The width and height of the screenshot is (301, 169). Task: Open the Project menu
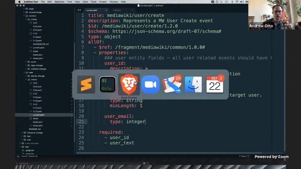(x=103, y=2)
